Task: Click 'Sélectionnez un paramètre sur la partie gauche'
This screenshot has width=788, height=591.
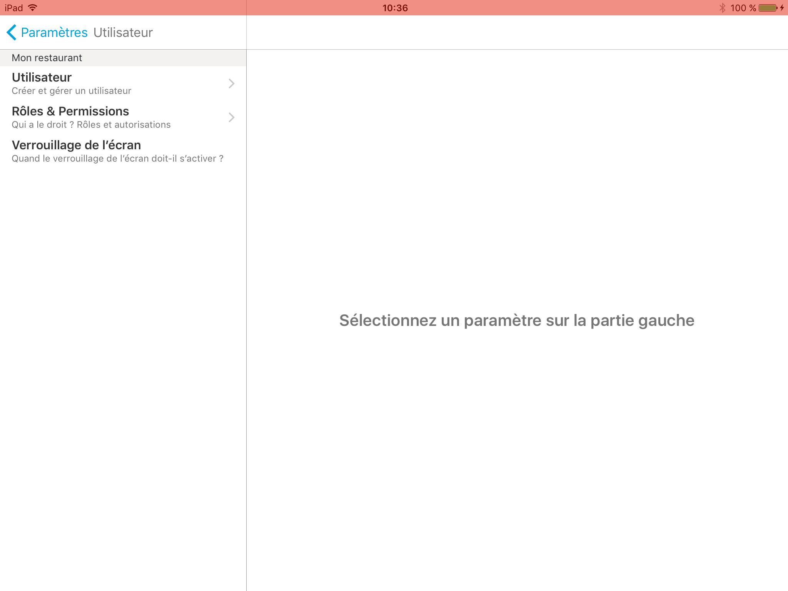Action: pos(517,321)
